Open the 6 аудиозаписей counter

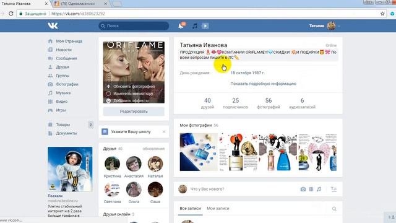(x=302, y=103)
